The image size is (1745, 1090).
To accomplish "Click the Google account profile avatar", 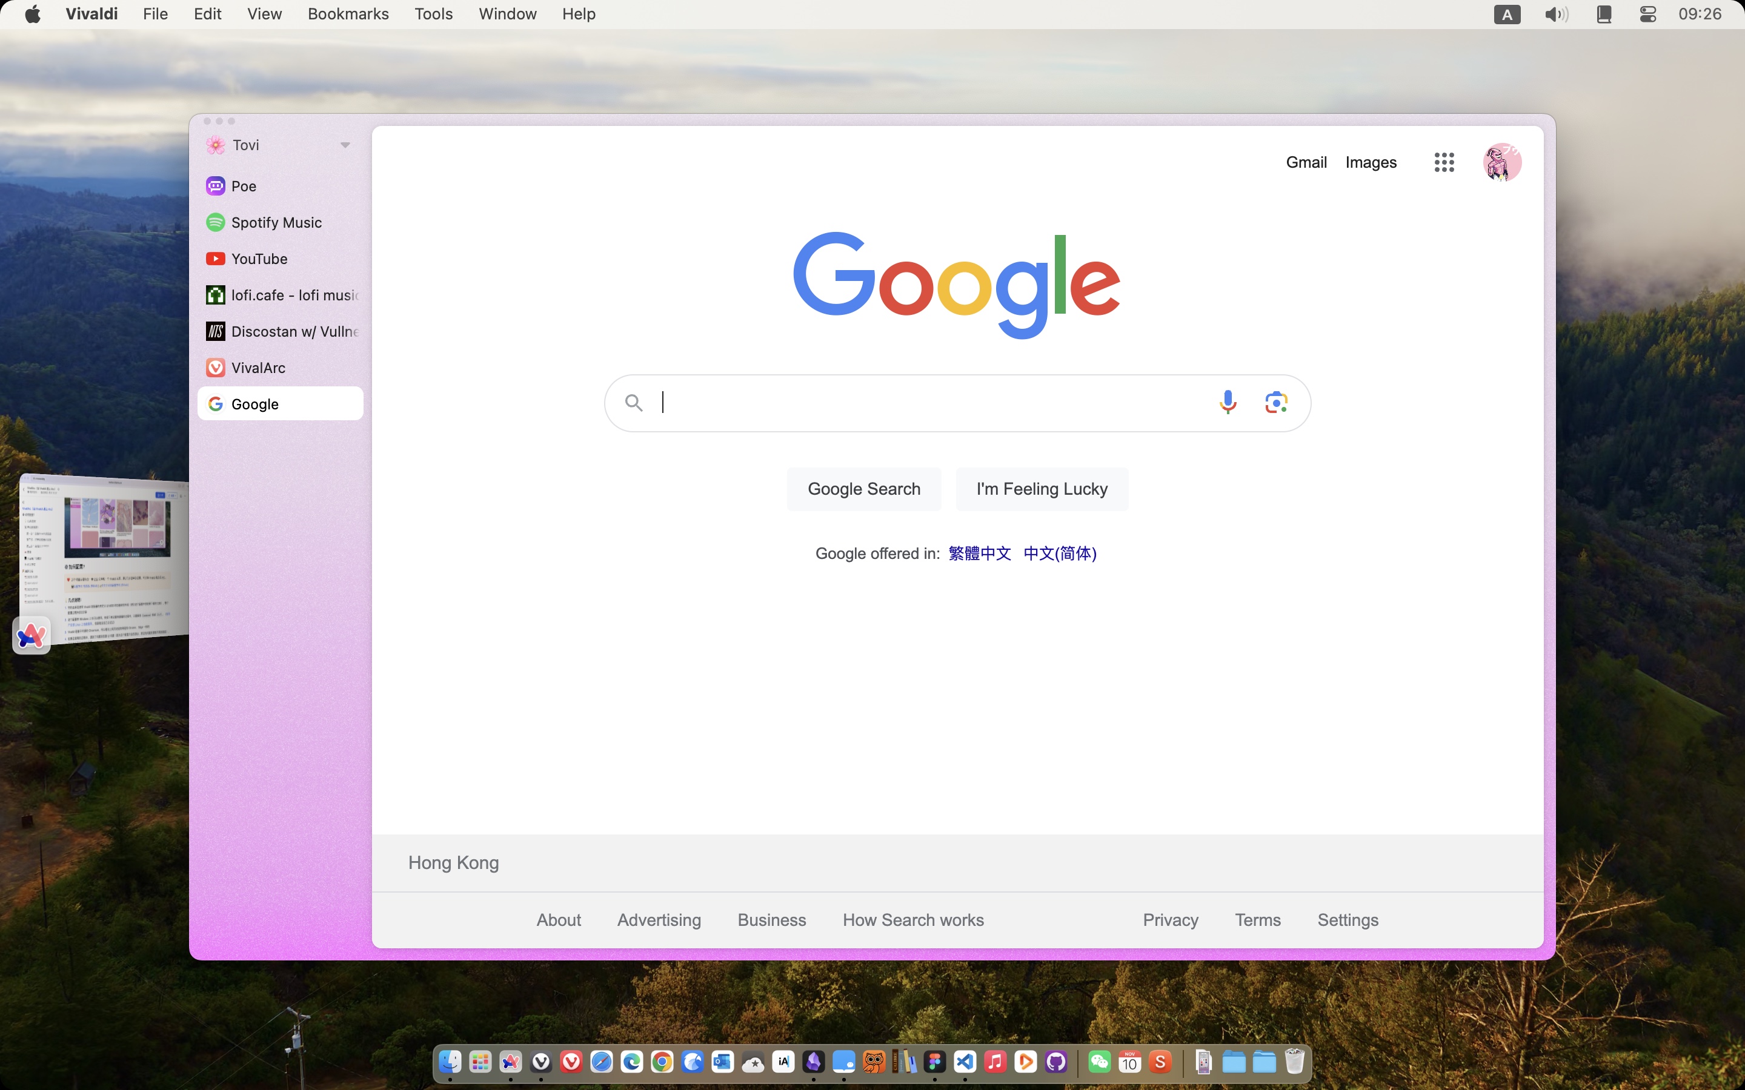I will 1501,162.
